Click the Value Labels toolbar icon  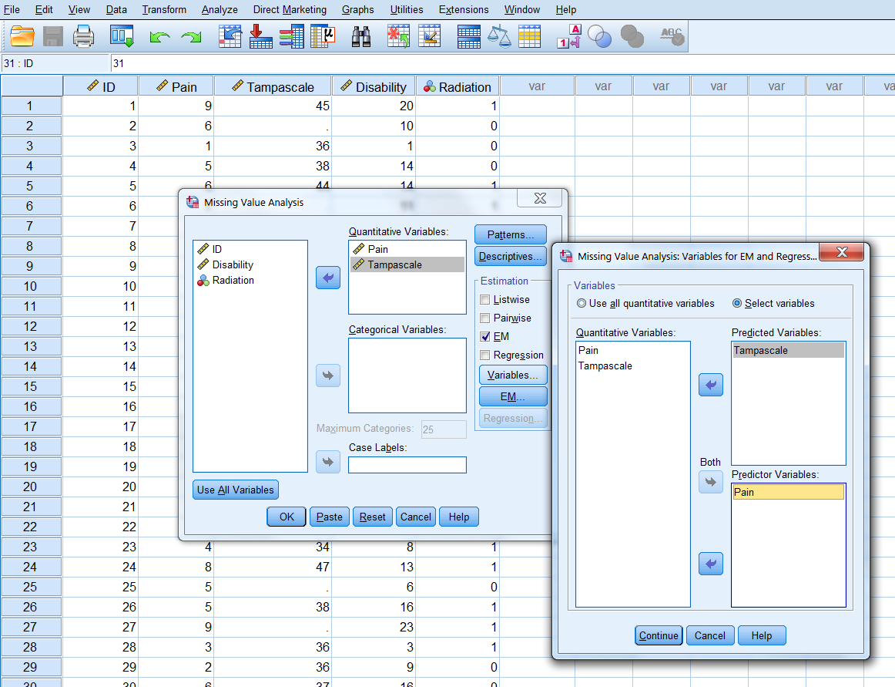(568, 36)
